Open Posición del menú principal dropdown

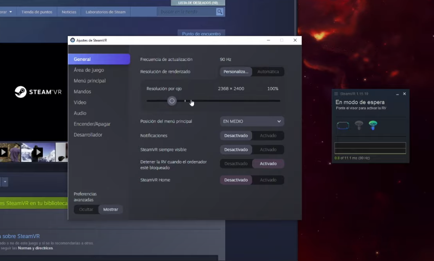252,121
